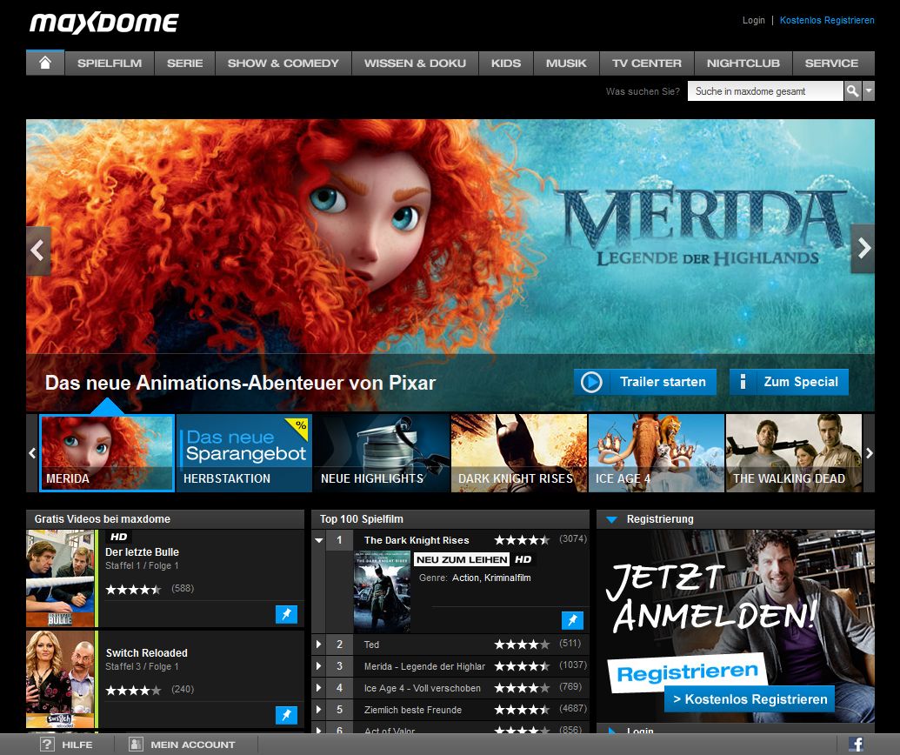Viewport: 900px width, 755px height.
Task: Select the Neue Highlights thumbnail
Action: click(x=381, y=453)
